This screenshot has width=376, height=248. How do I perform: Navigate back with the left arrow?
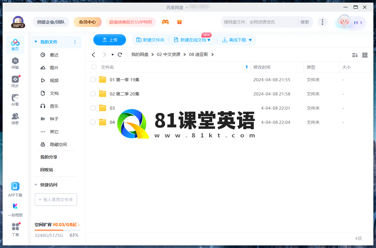pyautogui.click(x=94, y=55)
